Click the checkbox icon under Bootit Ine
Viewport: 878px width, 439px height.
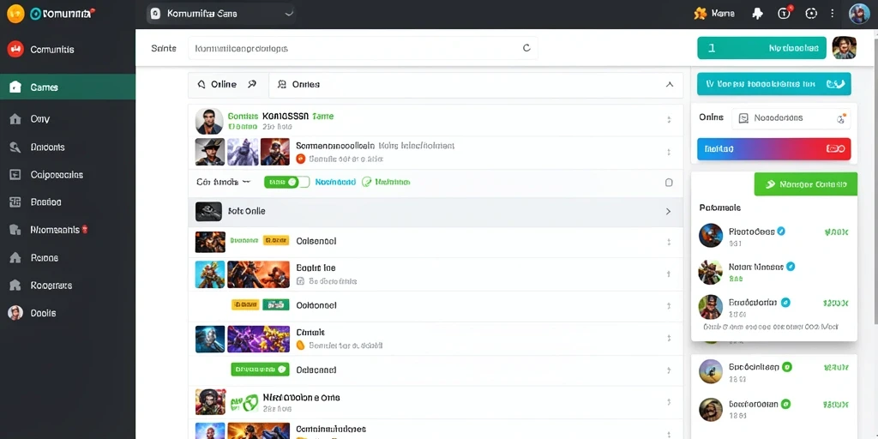click(x=300, y=281)
